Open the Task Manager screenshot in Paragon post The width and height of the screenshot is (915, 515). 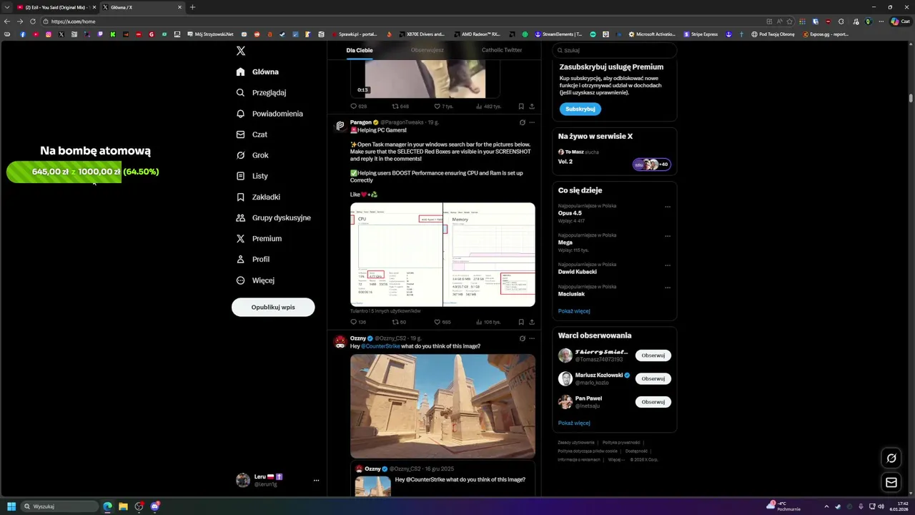click(442, 255)
